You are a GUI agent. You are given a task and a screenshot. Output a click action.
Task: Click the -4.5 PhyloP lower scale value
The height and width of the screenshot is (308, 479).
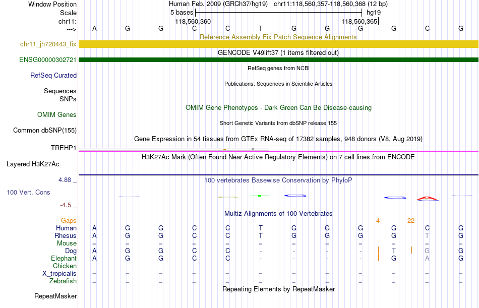pos(66,205)
